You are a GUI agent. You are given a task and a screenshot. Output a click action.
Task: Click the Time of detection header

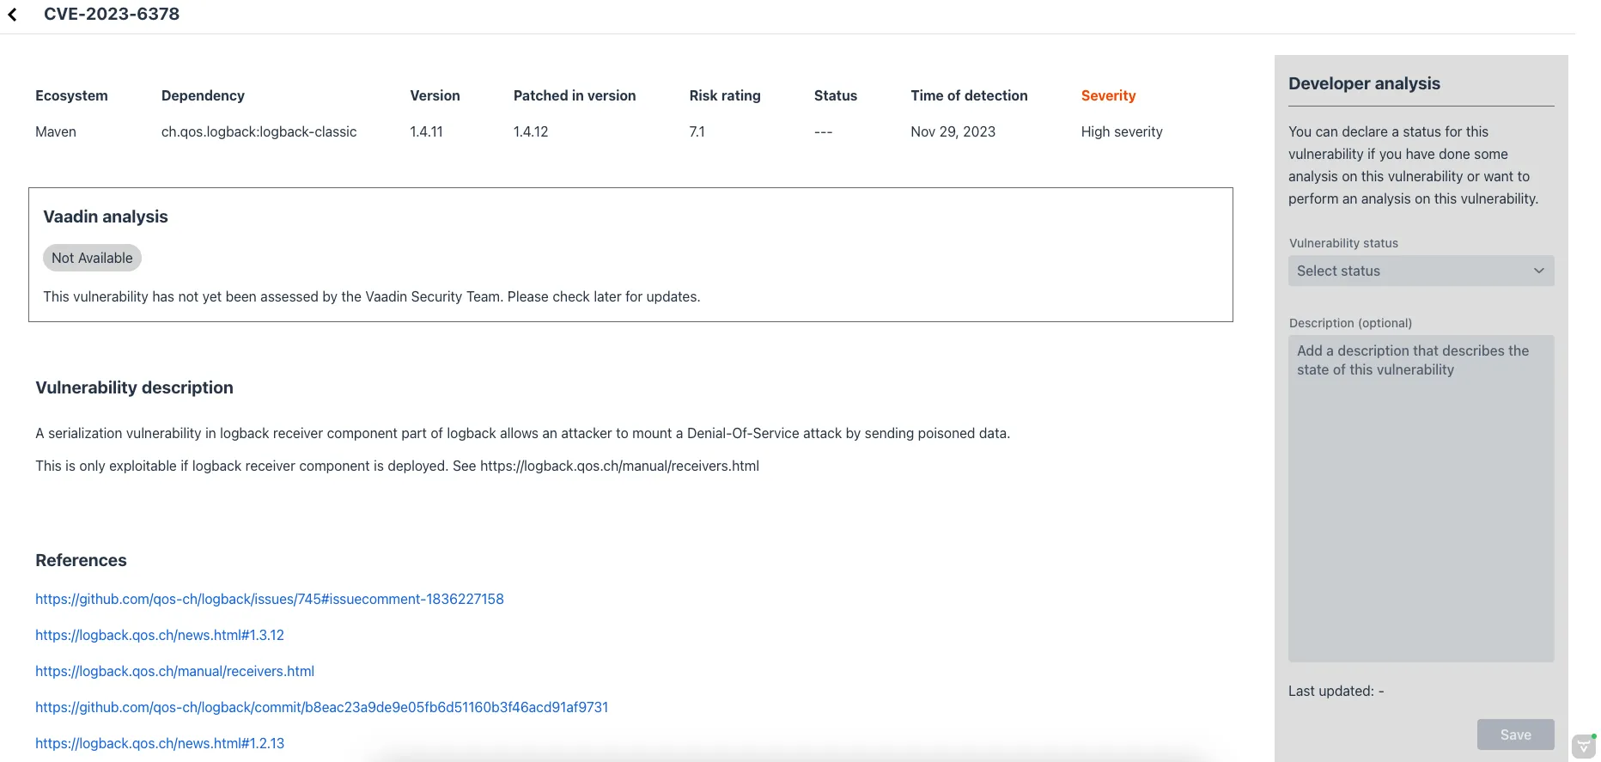coord(968,95)
